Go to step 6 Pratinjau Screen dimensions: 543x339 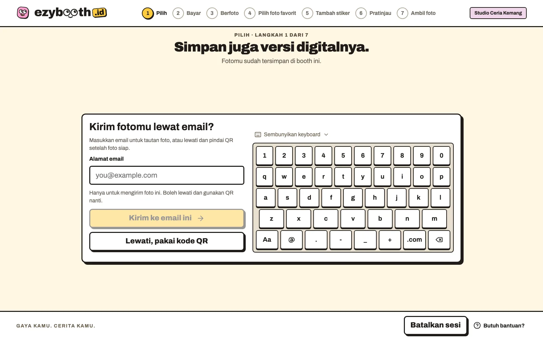pos(373,13)
